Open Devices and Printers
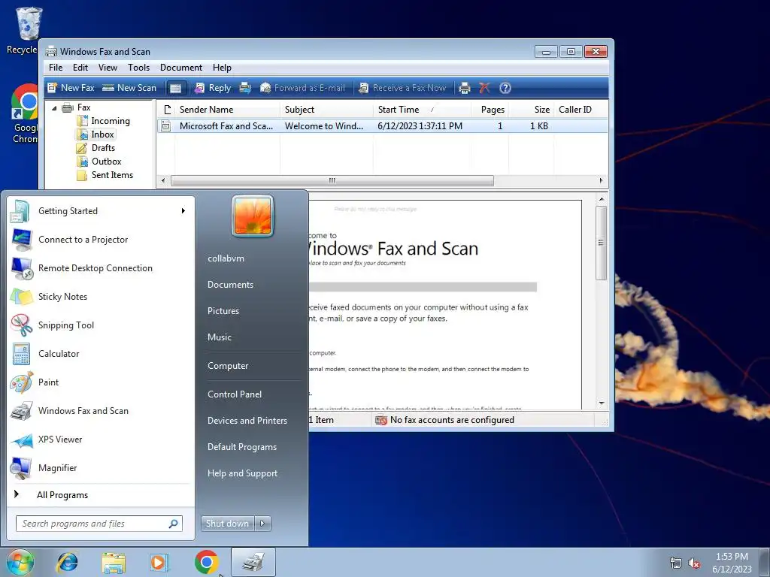Viewport: 770px width, 577px height. 247,421
